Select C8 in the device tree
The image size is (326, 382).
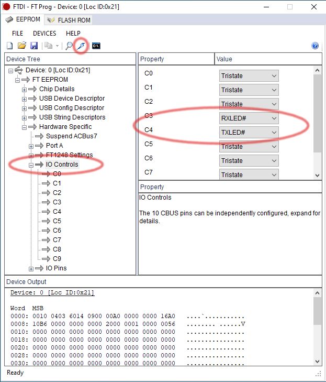(x=57, y=249)
